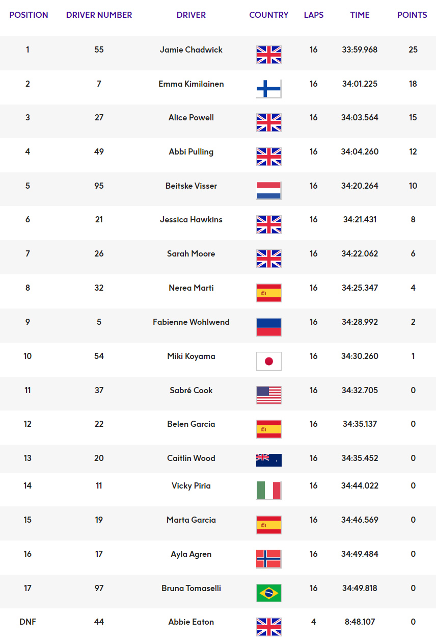Select driver name Abbie Eaton

click(191, 622)
